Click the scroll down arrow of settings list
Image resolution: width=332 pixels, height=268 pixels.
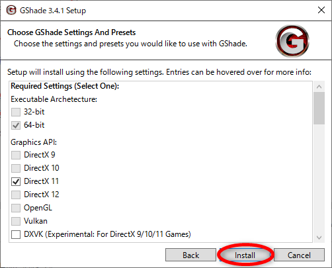[x=319, y=238]
